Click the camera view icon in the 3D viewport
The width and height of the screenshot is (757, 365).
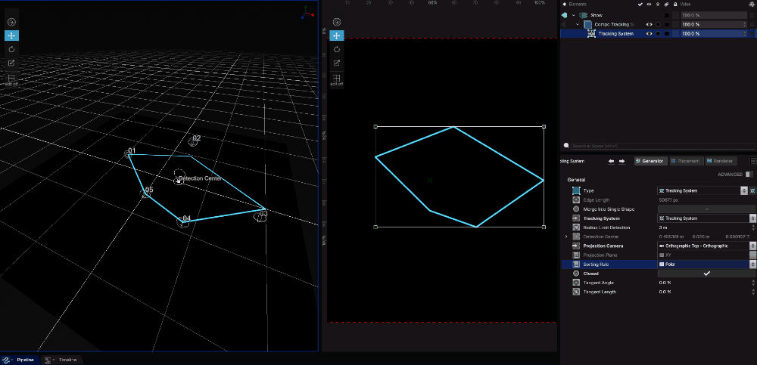point(11,22)
